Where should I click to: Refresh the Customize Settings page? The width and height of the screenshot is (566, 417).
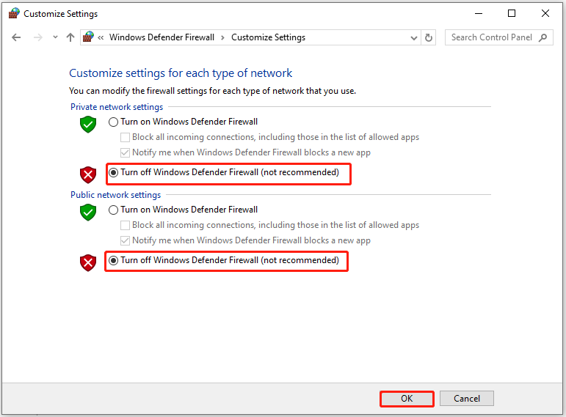point(429,37)
